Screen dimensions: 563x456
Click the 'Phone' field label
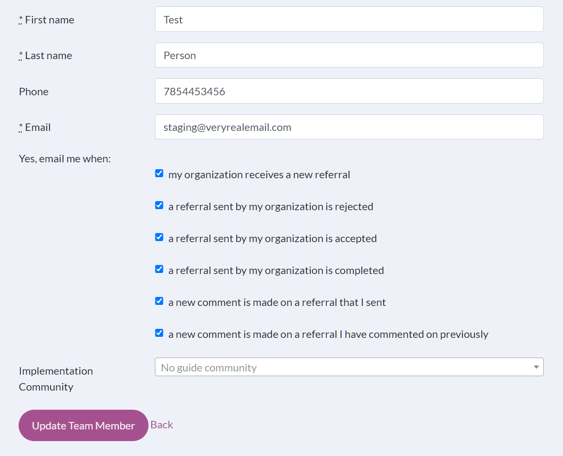coord(34,92)
